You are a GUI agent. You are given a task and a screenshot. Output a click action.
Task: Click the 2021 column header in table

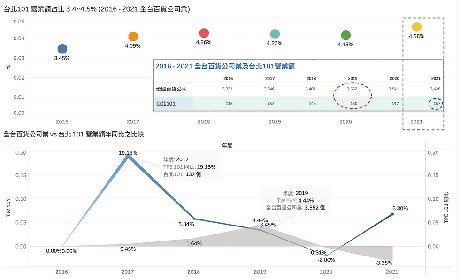click(x=436, y=79)
